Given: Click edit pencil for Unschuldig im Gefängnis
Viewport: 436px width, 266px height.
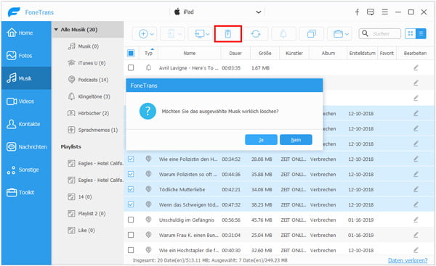Looking at the screenshot, I should (416, 220).
